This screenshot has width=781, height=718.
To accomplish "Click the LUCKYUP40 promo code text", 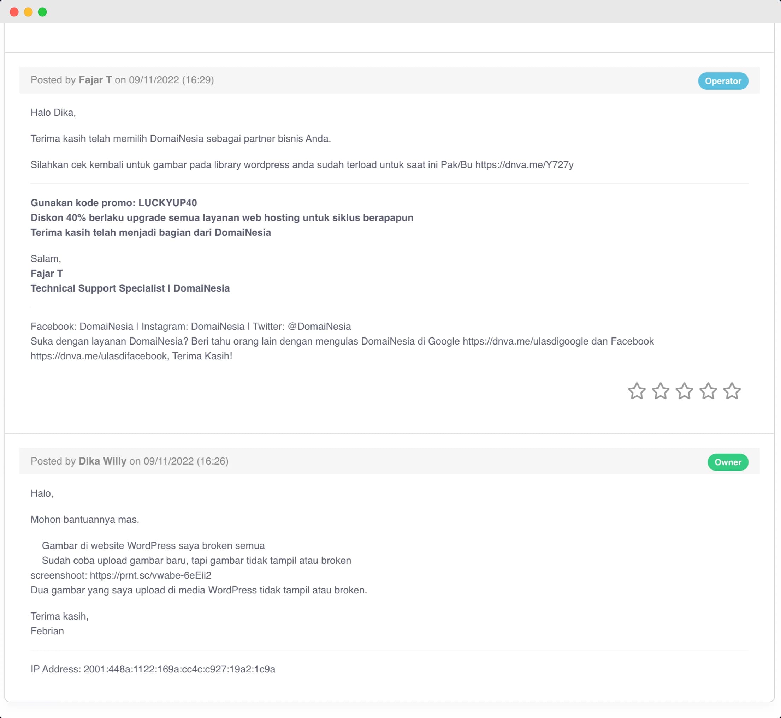I will (x=167, y=203).
